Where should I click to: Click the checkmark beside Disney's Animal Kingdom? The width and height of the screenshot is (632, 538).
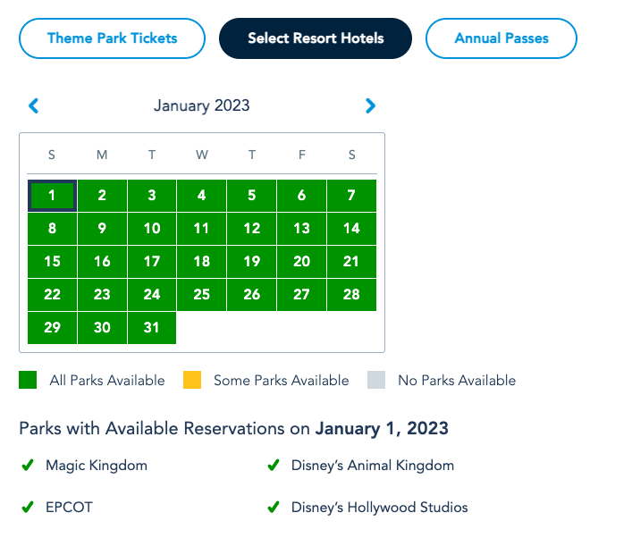[274, 466]
